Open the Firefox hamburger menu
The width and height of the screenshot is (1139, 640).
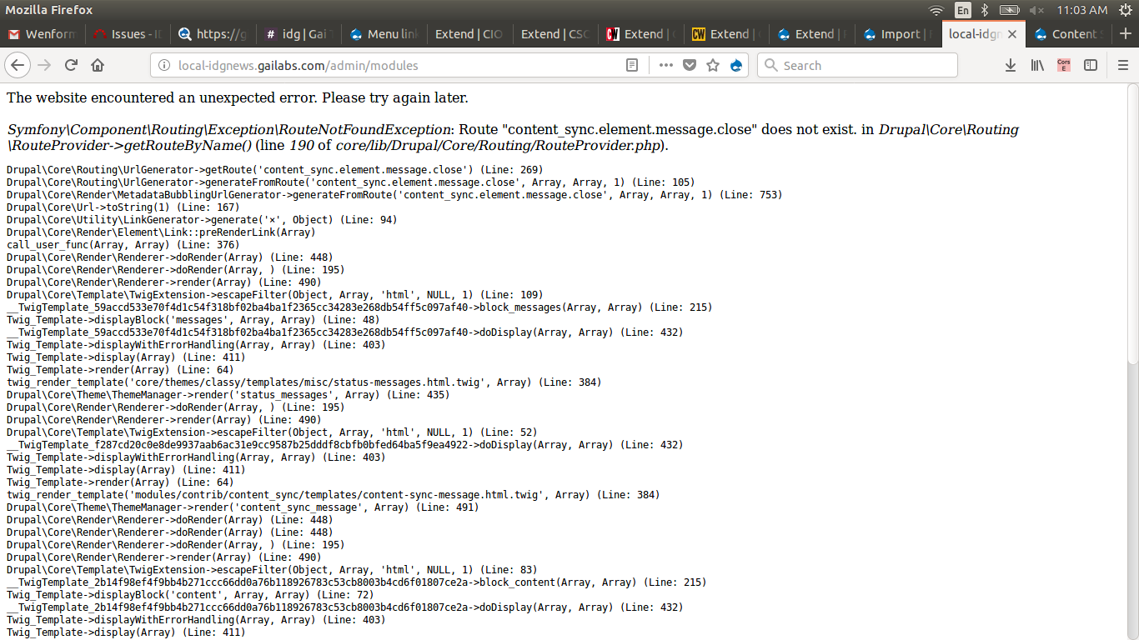[1122, 65]
